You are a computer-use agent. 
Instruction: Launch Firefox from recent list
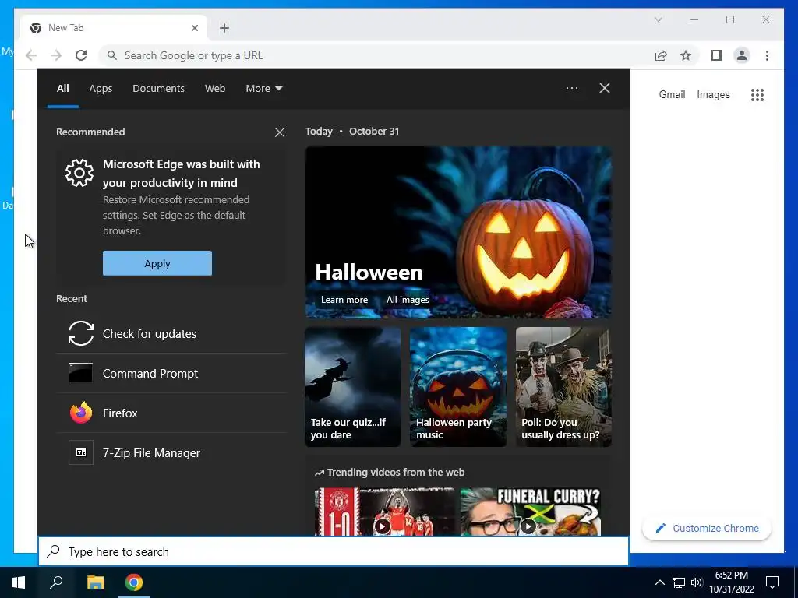(171, 413)
